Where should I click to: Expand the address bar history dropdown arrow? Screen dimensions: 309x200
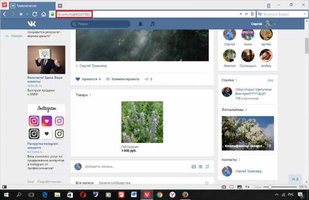(x=241, y=14)
